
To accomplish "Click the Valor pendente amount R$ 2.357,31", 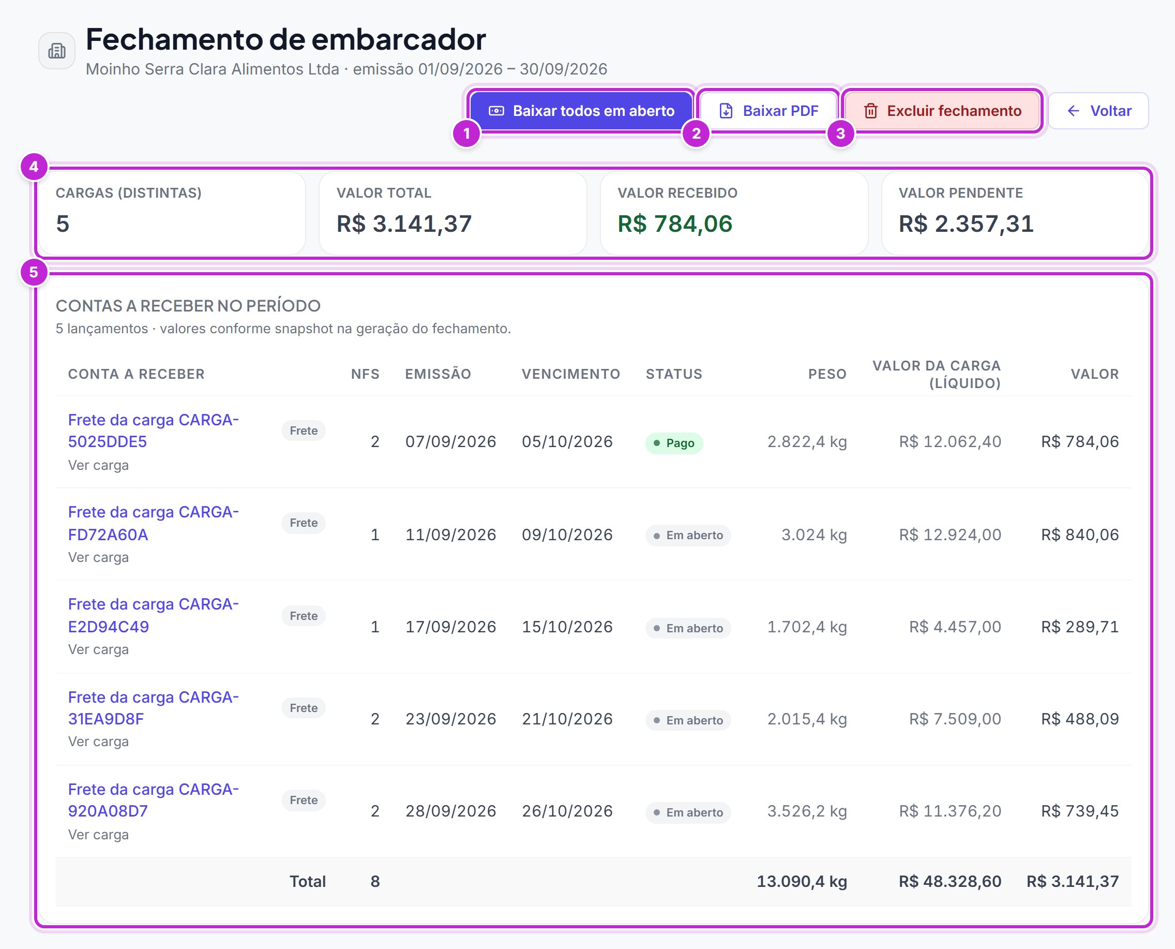I will click(x=966, y=224).
